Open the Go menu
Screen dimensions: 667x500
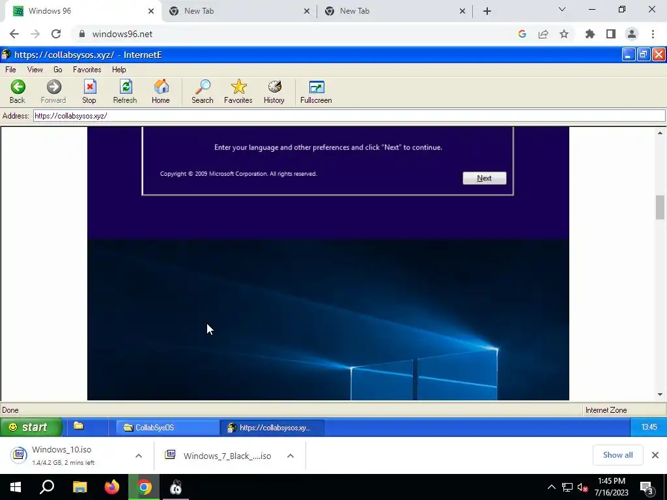pos(58,69)
